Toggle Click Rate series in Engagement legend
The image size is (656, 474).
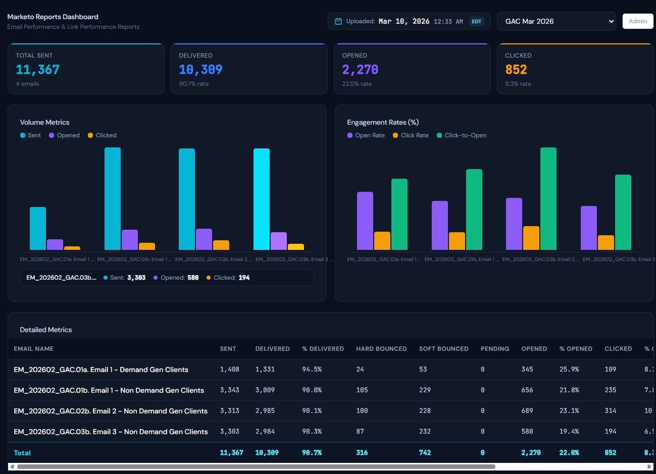(411, 135)
